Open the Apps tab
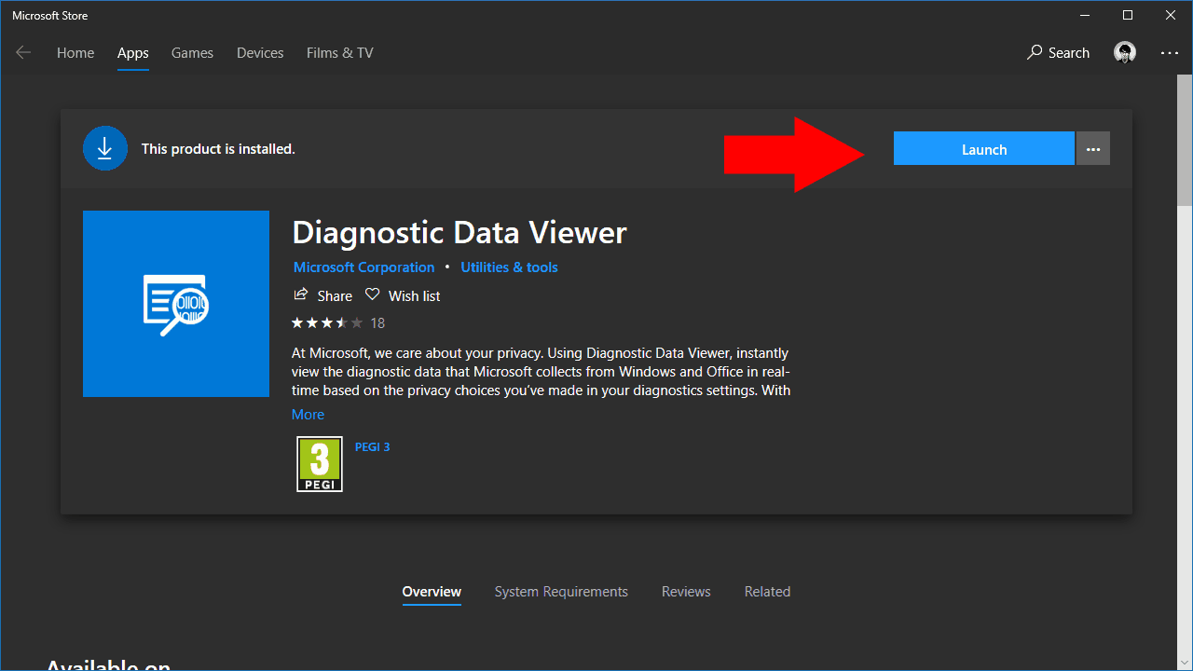This screenshot has height=671, width=1193. 133,53
